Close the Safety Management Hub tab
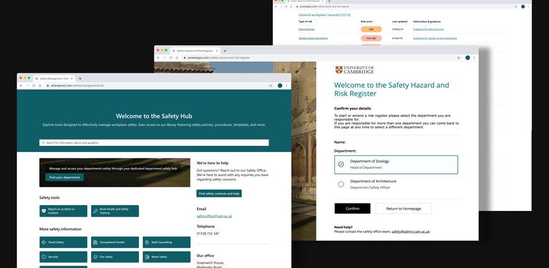Screen dimensions: 549x268 tap(72, 78)
